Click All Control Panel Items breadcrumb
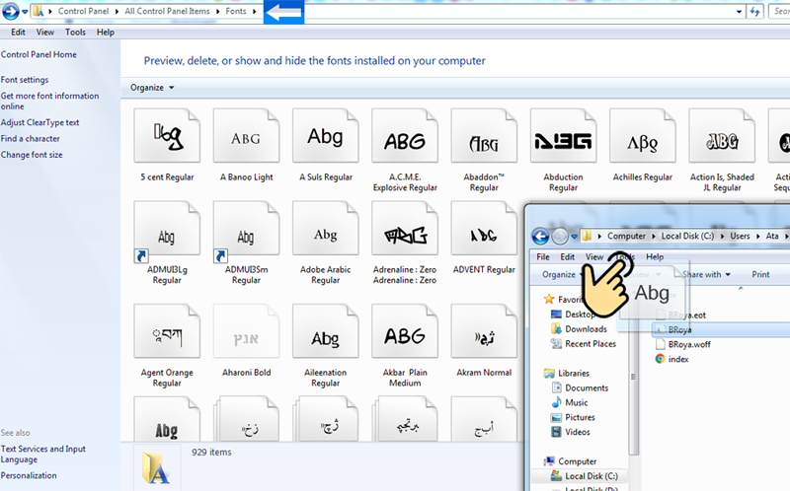Image resolution: width=790 pixels, height=491 pixels. [x=167, y=11]
